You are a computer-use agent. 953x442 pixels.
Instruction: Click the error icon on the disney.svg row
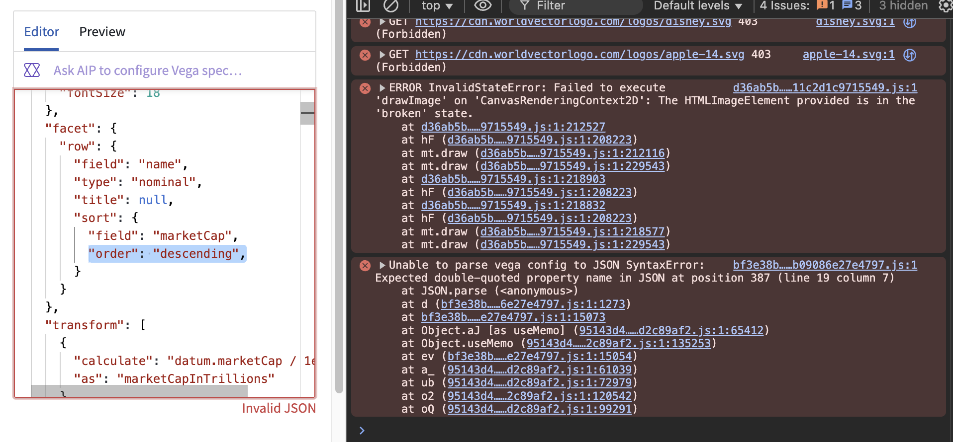pos(365,22)
